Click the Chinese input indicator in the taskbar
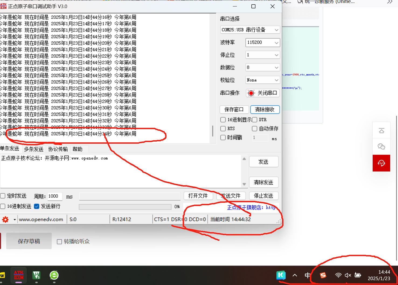 307,275
